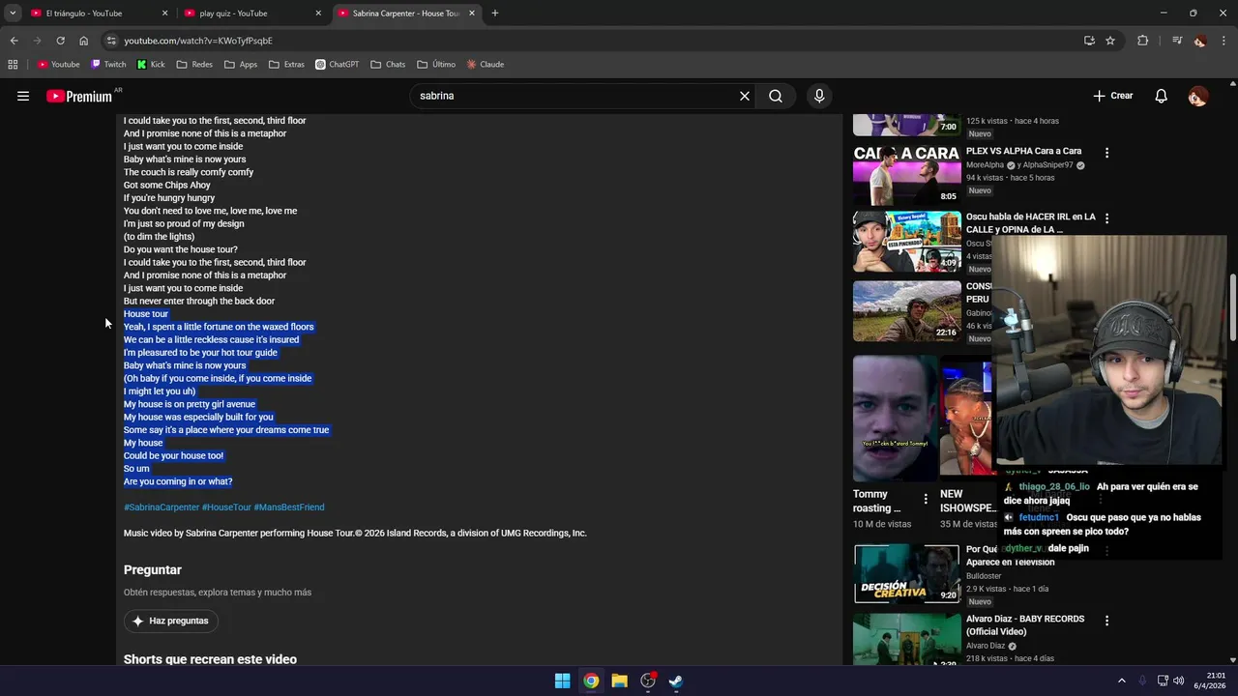Open the Último bookmarks folder
Viewport: 1238px width, 696px height.
pos(436,65)
